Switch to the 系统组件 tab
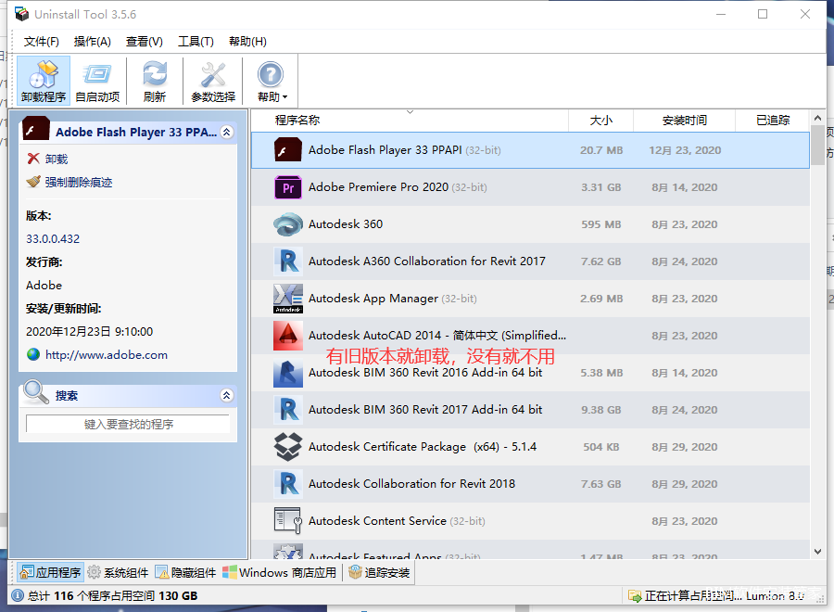 point(118,573)
